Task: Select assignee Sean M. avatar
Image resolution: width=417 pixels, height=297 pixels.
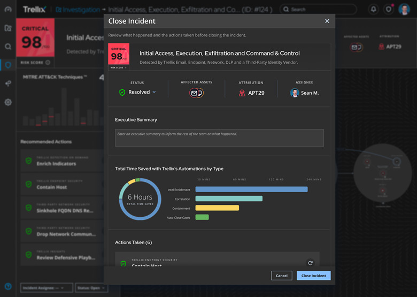Action: (x=295, y=93)
